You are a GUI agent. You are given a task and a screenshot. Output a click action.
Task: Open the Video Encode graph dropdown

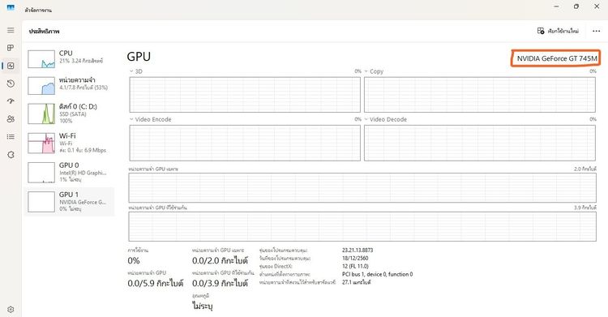pos(151,119)
